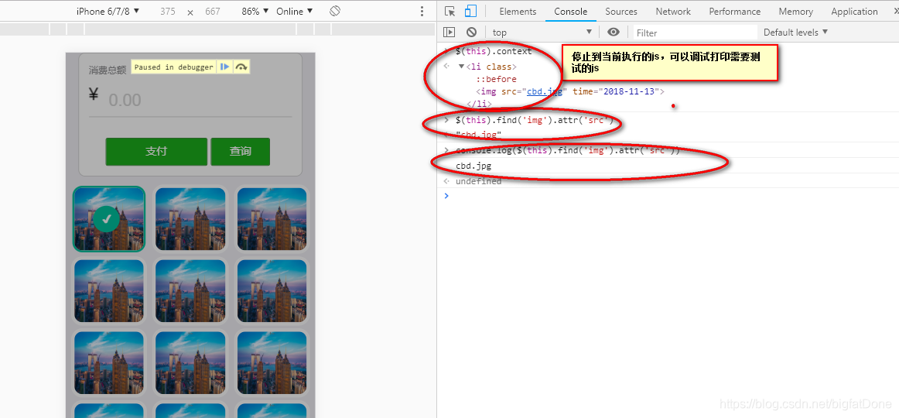The width and height of the screenshot is (899, 418).
Task: Tap the 查询 button
Action: point(241,152)
